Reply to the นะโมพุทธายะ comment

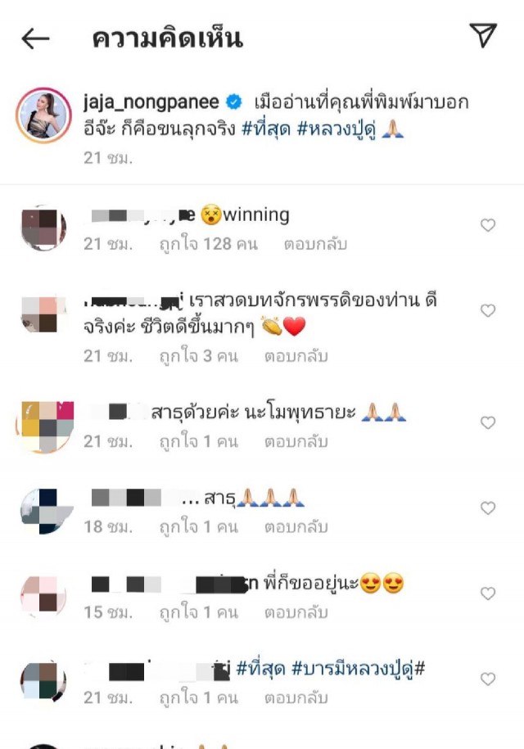click(x=296, y=442)
